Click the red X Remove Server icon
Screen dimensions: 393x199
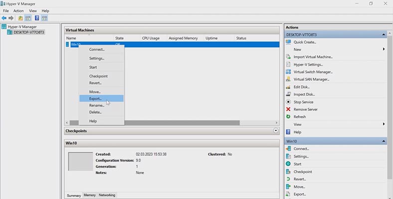288,109
